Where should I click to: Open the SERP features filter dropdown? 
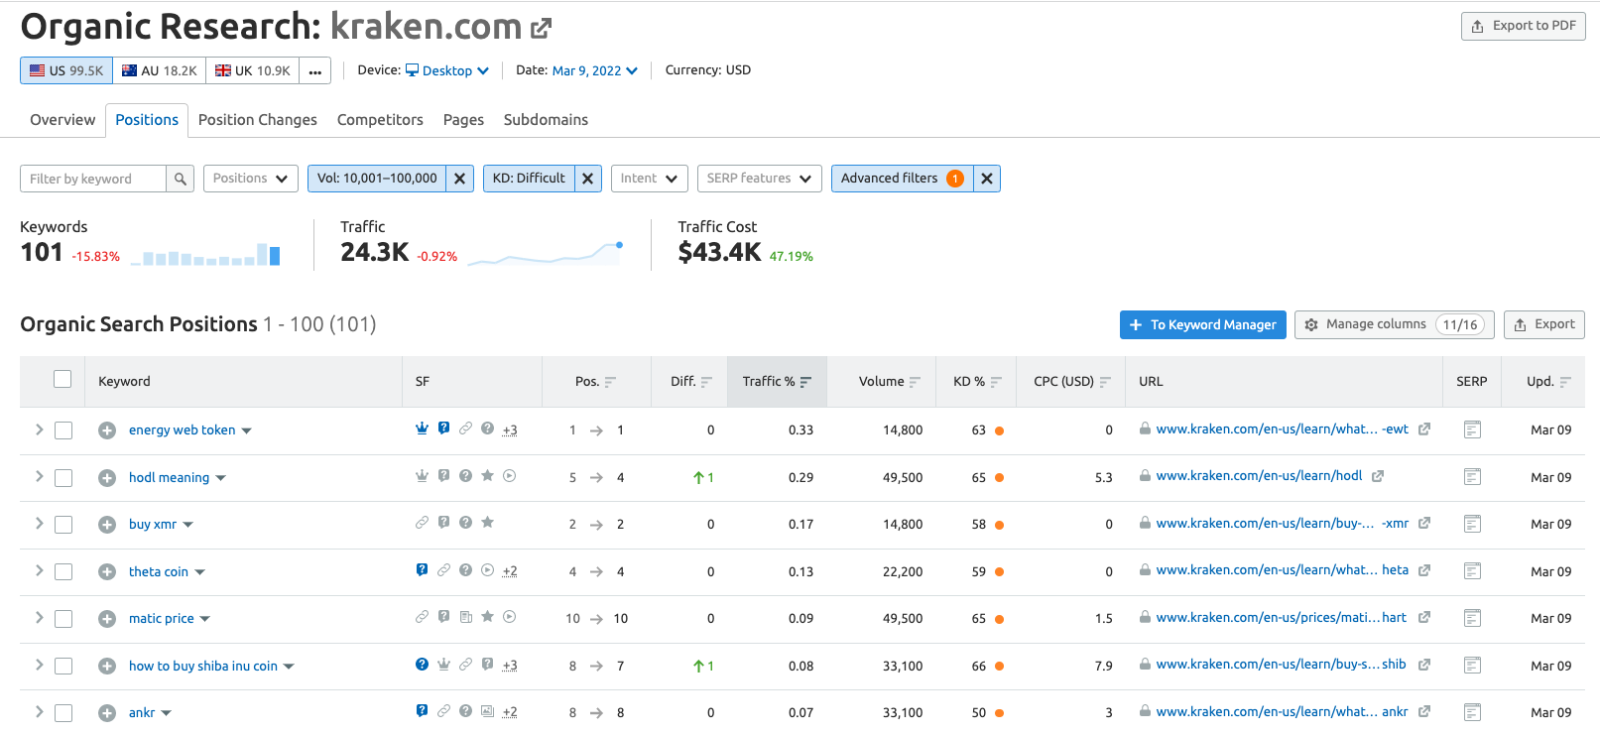(760, 179)
